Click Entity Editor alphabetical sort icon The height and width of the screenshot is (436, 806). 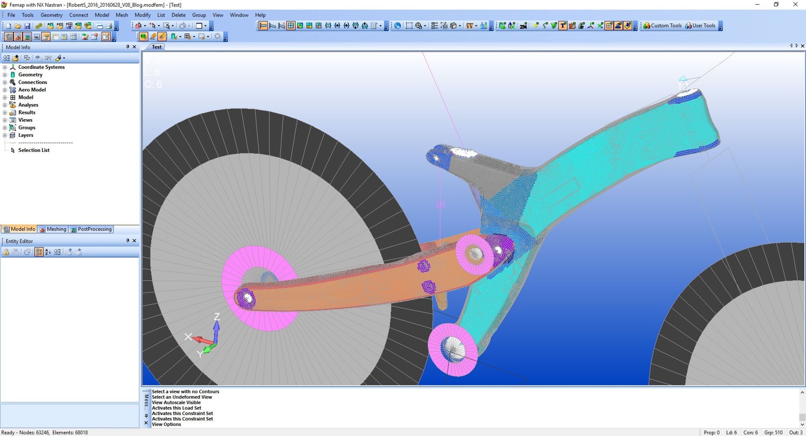[48, 252]
